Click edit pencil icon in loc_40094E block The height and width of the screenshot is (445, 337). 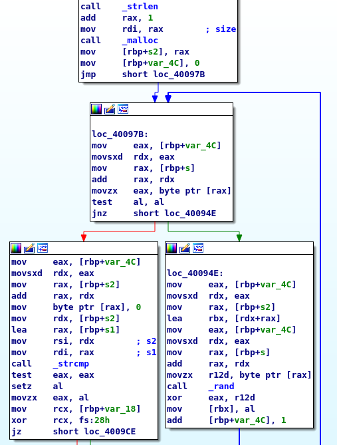point(185,248)
